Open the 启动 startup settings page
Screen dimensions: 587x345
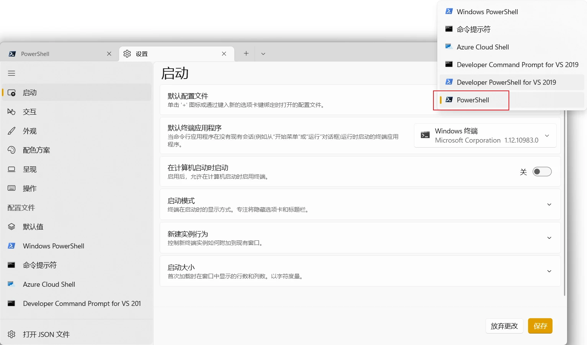point(77,92)
